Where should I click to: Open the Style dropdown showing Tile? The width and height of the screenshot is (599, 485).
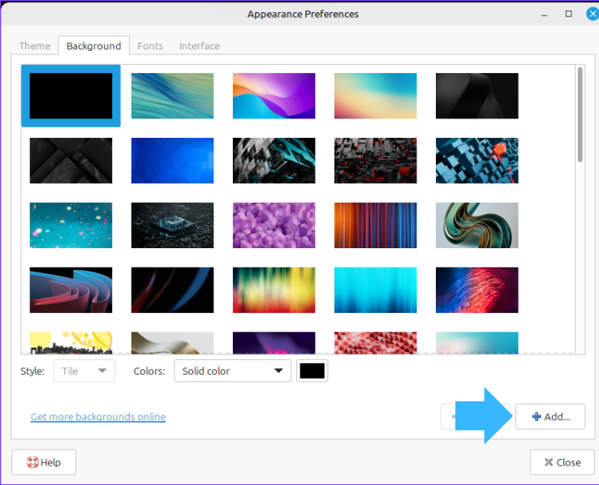click(x=84, y=371)
